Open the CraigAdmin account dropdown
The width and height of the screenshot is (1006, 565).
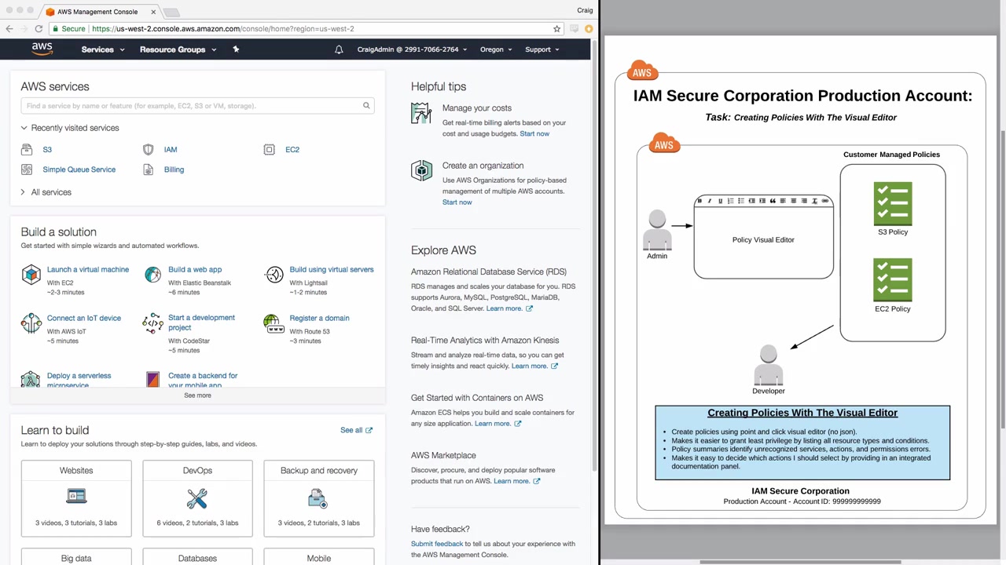pos(412,49)
